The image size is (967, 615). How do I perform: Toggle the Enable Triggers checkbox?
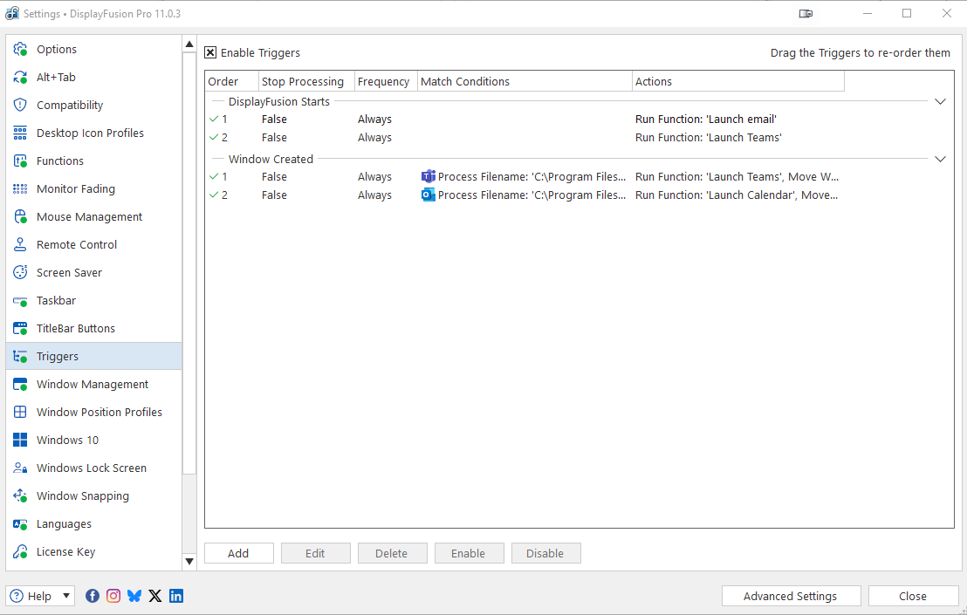pos(210,52)
